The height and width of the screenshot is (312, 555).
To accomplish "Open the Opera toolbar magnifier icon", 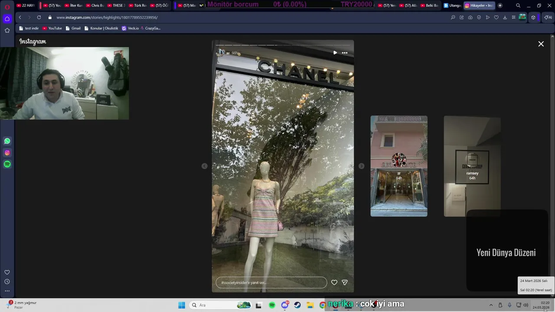I will pyautogui.click(x=453, y=17).
